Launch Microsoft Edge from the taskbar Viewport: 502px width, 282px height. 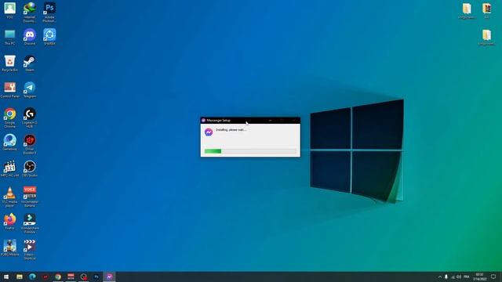pyautogui.click(x=32, y=277)
